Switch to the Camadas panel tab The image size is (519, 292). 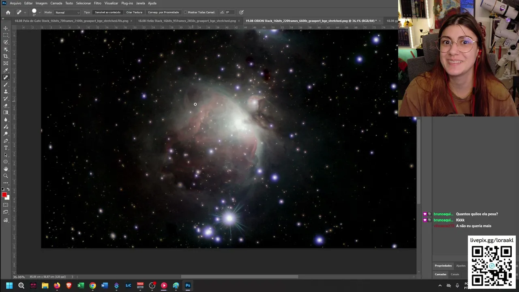[x=440, y=274]
